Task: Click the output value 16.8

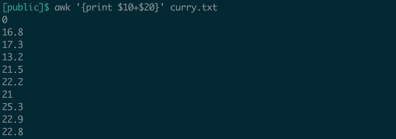Action: click(12, 32)
